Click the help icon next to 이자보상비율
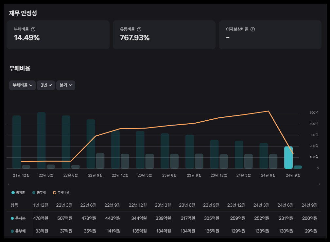 coord(252,29)
